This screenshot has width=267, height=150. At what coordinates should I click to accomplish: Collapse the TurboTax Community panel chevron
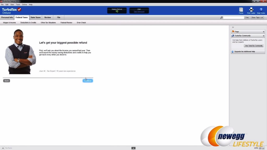tap(264, 36)
